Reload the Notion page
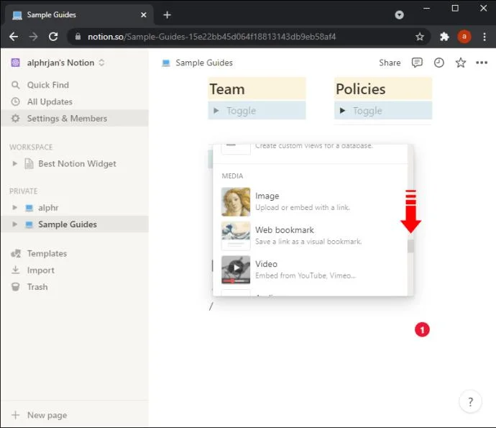The height and width of the screenshot is (428, 496). click(x=53, y=37)
